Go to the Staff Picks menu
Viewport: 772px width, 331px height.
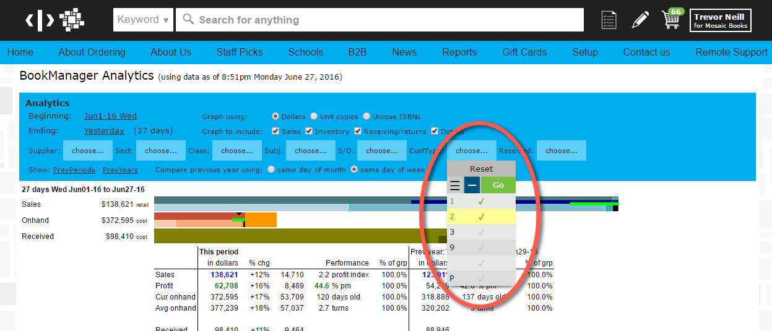240,52
